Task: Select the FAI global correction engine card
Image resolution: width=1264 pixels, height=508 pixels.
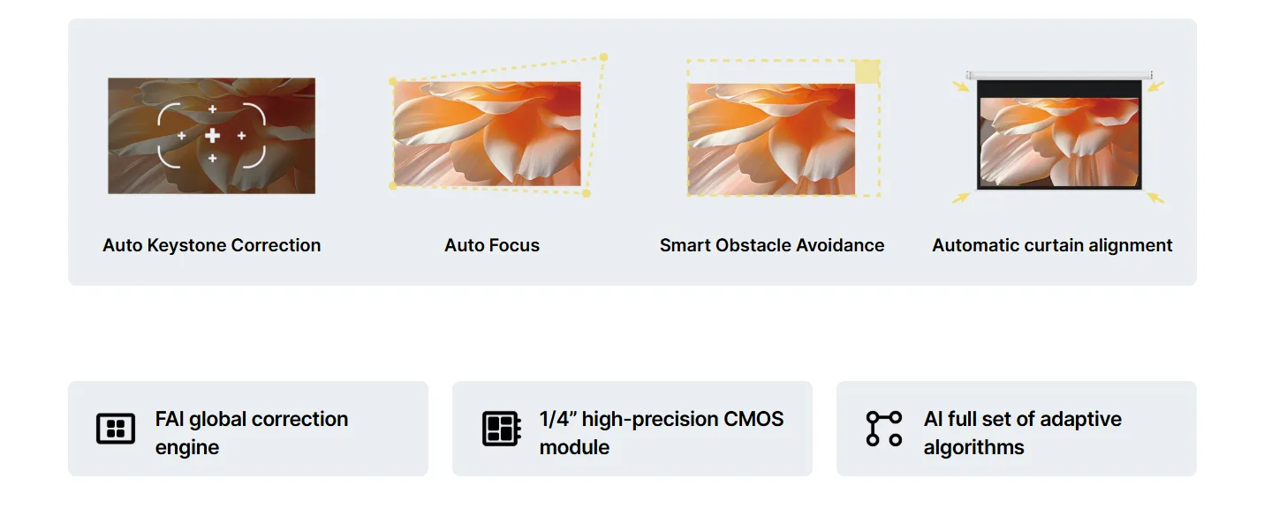Action: [248, 429]
